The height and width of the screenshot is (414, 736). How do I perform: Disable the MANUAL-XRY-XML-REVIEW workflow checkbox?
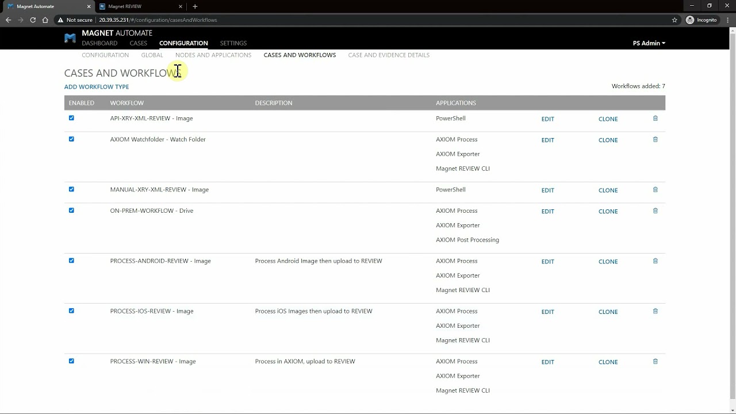click(71, 189)
